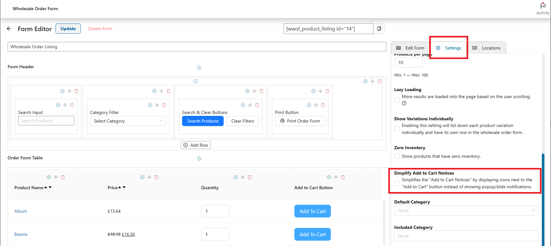Expand the Default Category dropdown

pyautogui.click(x=466, y=210)
